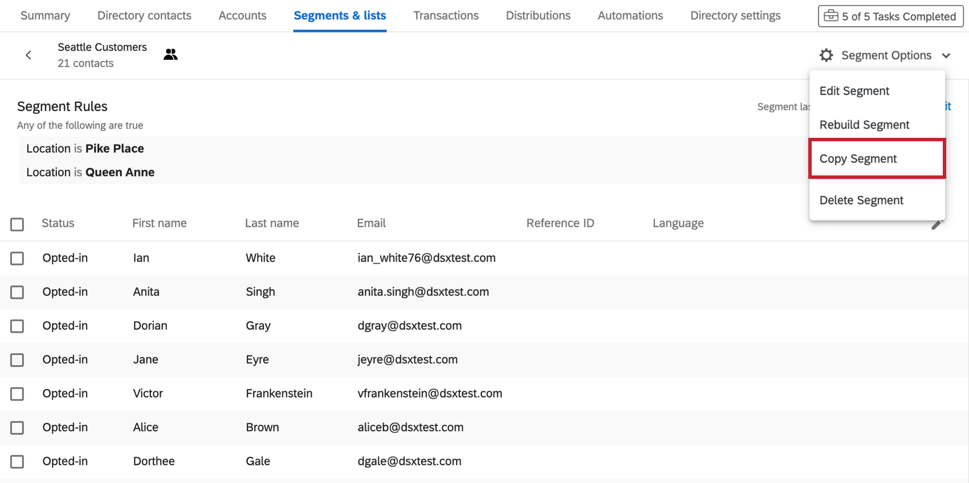Select Edit Segment menu option
The image size is (969, 483).
coord(854,91)
